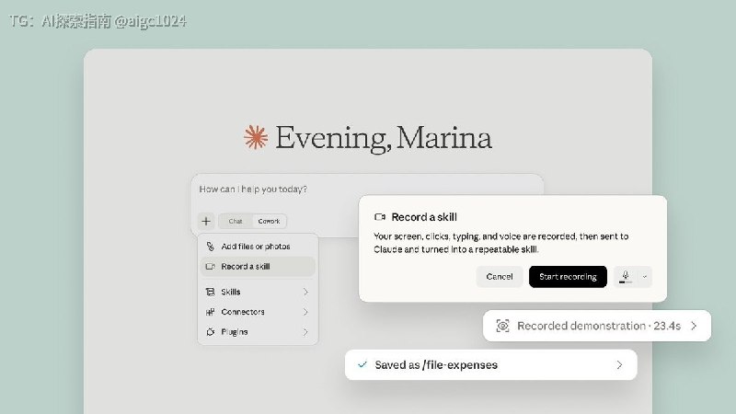Viewport: 736px width, 414px height.
Task: Expand the Plugins chevron arrow
Action: [x=305, y=332]
